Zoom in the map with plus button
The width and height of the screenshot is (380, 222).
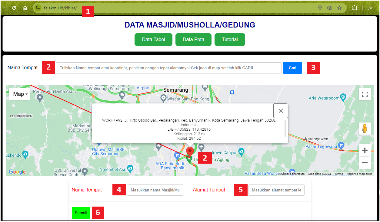[365, 150]
